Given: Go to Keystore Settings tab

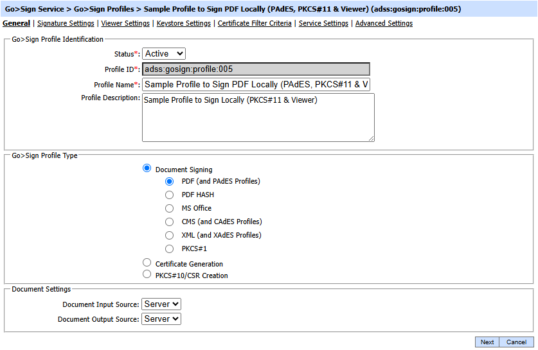Looking at the screenshot, I should (x=183, y=23).
